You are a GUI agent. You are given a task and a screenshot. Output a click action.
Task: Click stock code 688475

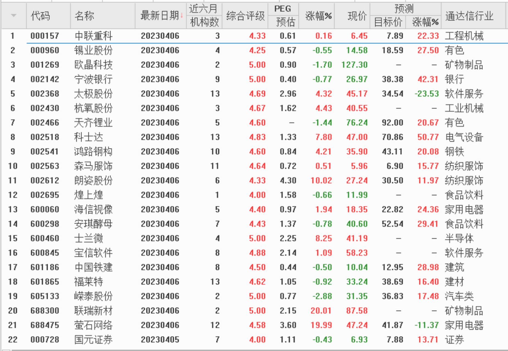45,325
